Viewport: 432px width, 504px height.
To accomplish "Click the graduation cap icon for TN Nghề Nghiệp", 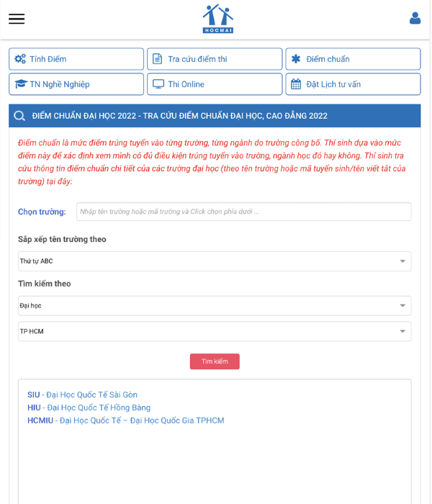I will [20, 84].
